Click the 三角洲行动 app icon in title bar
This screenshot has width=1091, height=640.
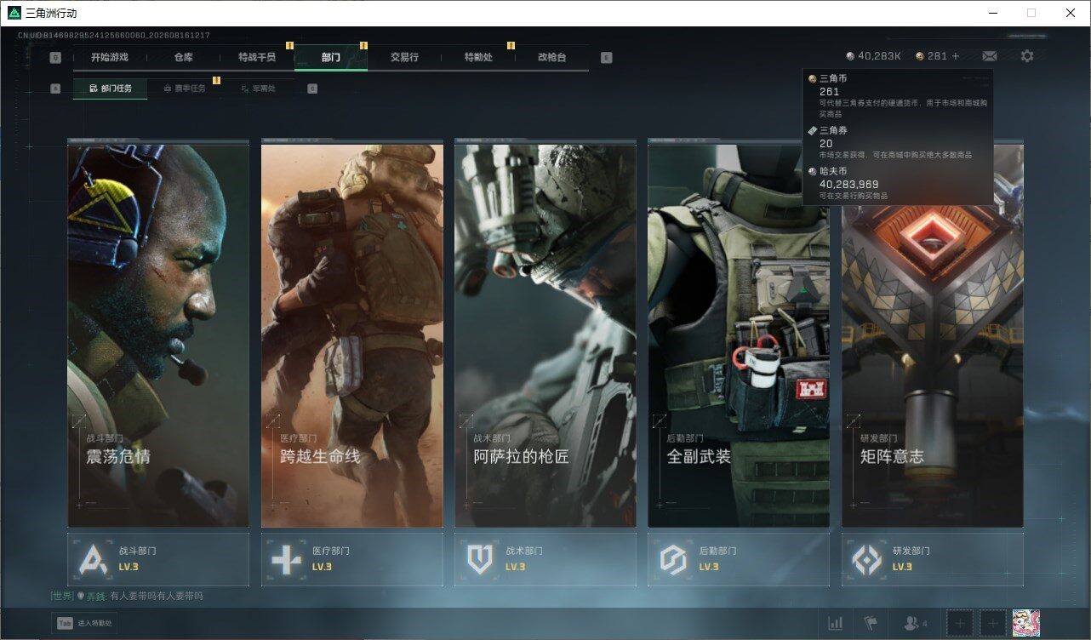pos(14,13)
